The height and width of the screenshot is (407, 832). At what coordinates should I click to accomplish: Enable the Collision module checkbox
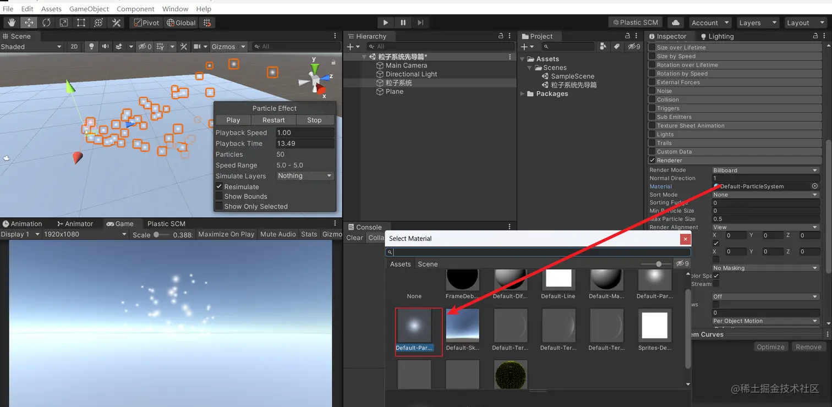click(652, 100)
